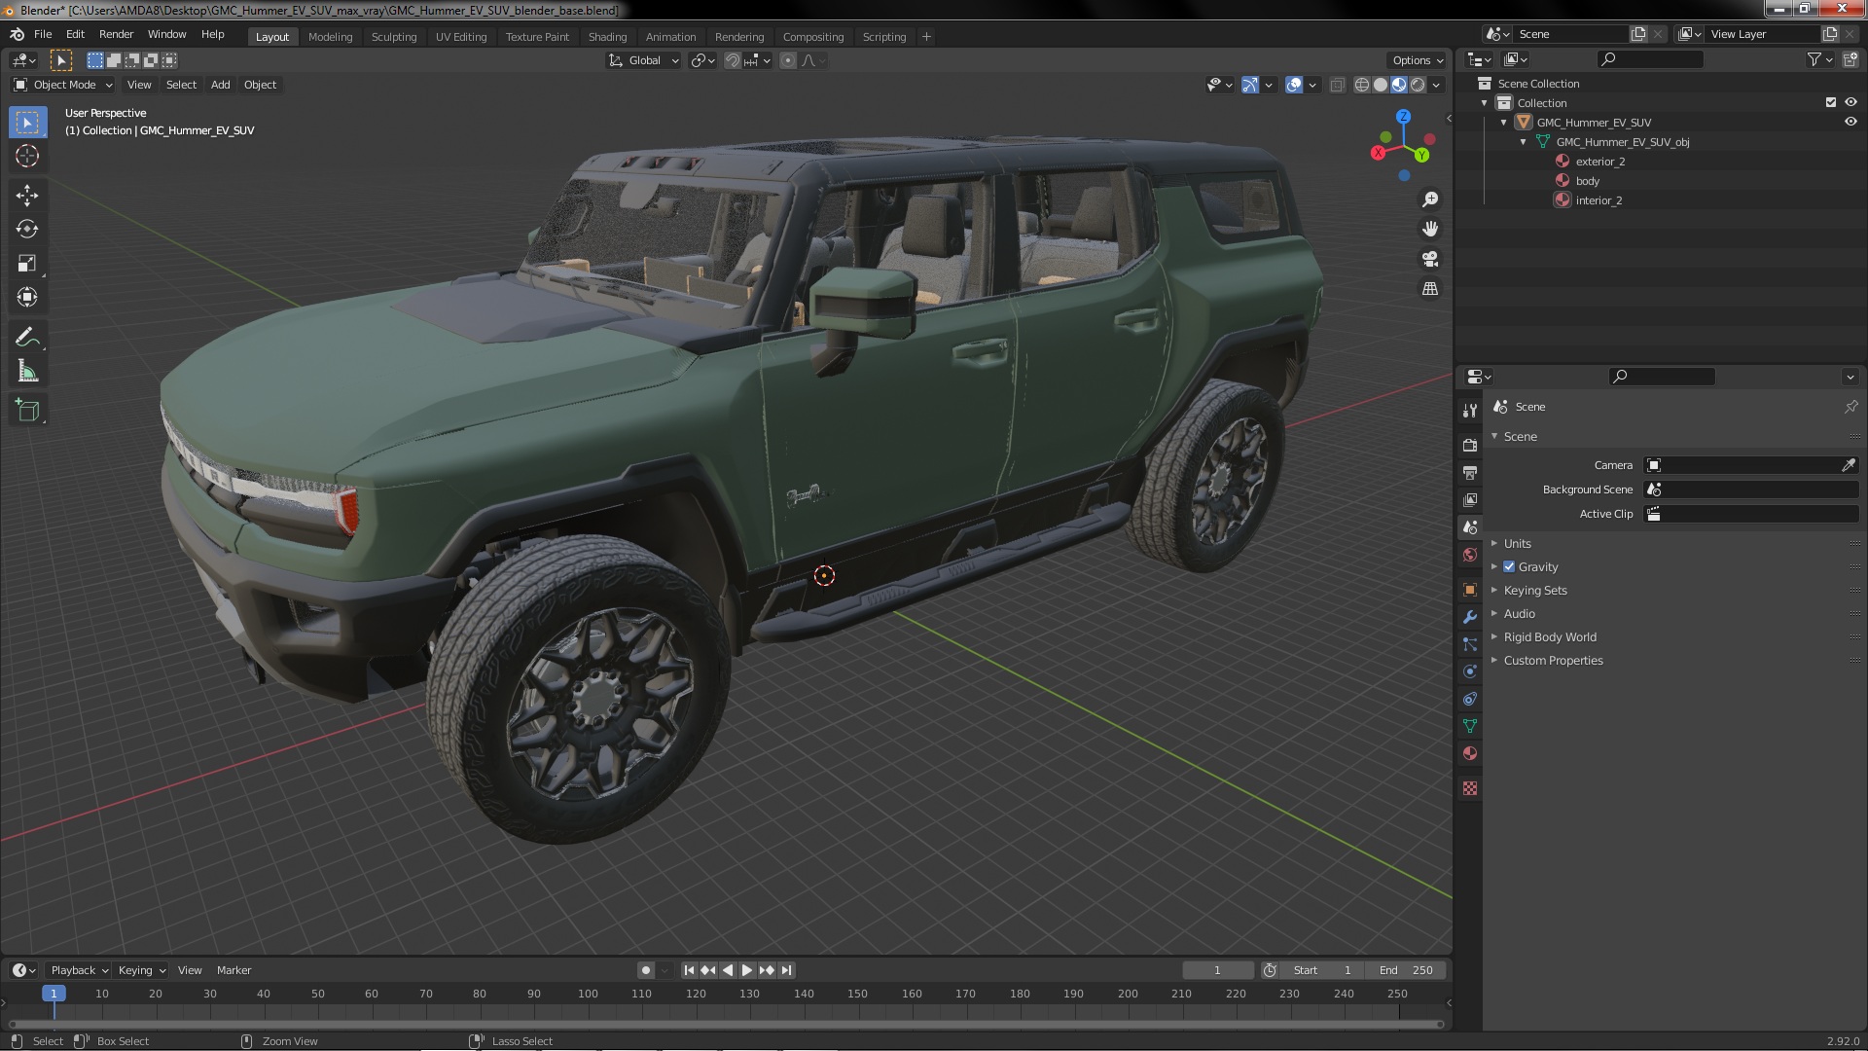The image size is (1868, 1051).
Task: Open the World properties tab
Action: coord(1470,555)
